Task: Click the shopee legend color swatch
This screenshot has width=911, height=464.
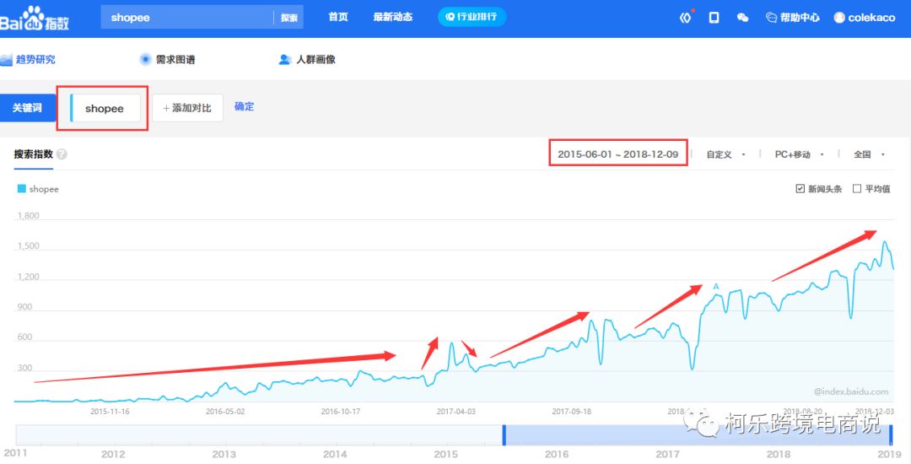Action: [x=21, y=189]
